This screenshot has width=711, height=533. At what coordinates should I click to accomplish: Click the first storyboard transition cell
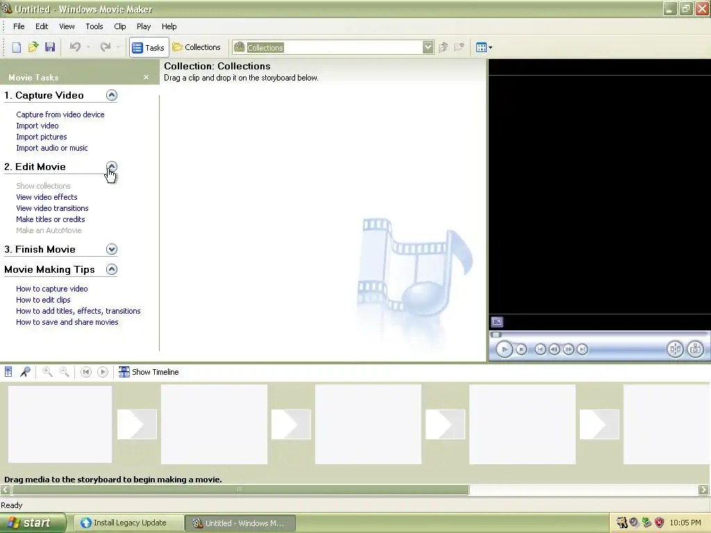click(137, 424)
